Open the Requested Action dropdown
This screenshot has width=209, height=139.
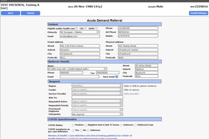(121, 101)
